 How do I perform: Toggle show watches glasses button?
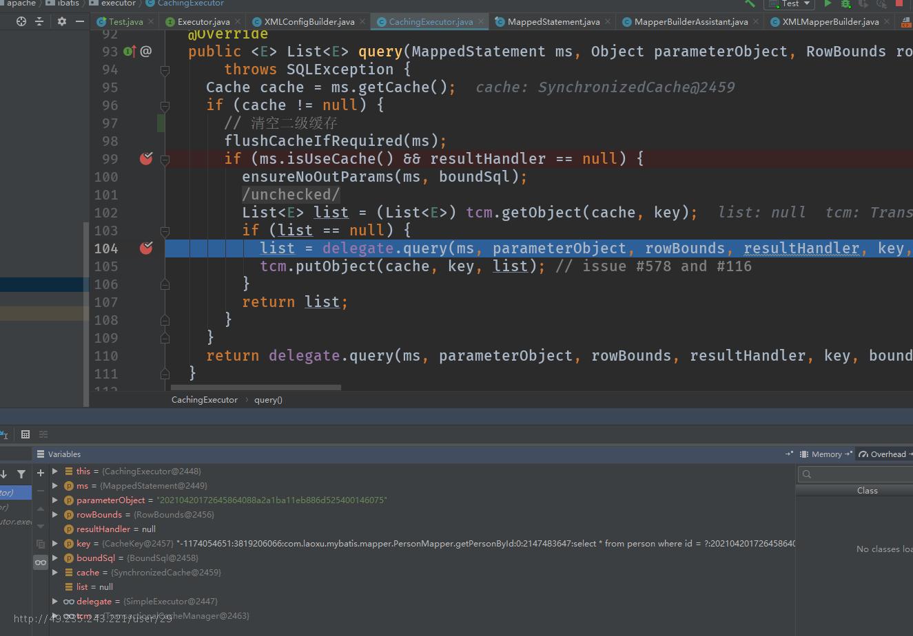click(41, 562)
